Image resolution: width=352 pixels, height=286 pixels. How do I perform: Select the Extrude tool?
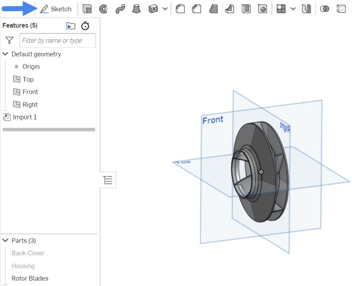coord(87,9)
